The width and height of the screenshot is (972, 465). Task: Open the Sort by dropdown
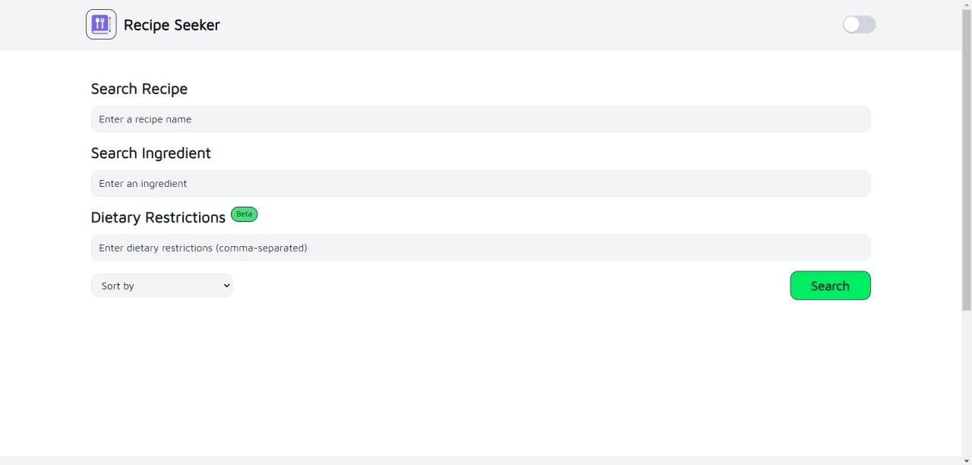(162, 286)
